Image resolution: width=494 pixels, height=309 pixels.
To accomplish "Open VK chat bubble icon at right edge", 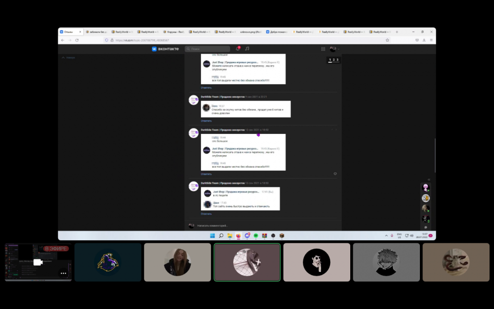I will click(x=426, y=227).
